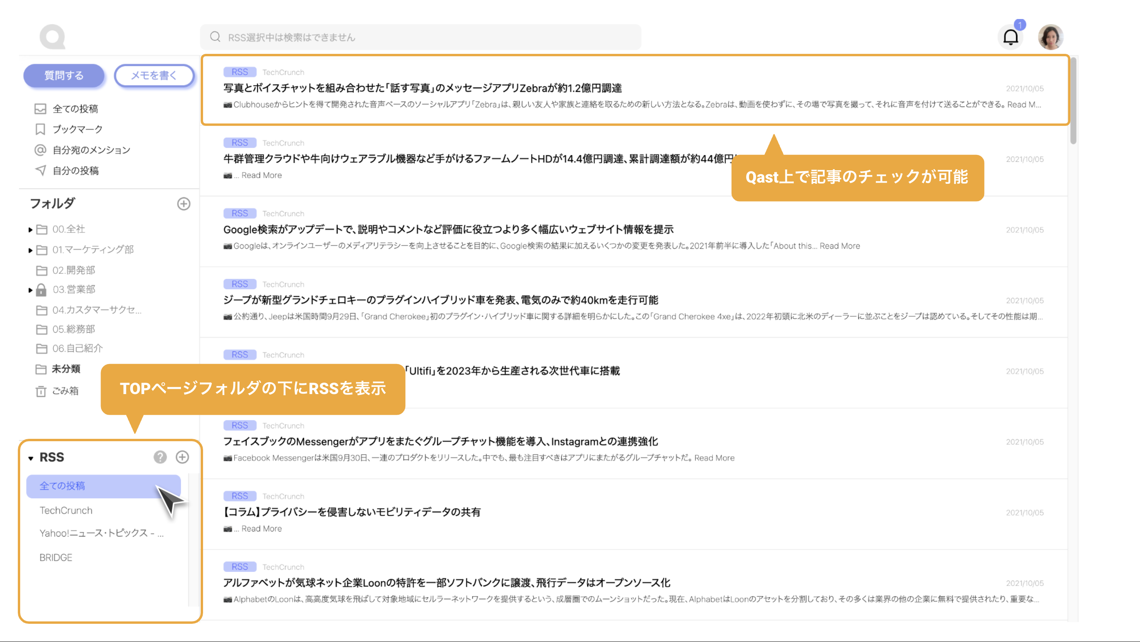The height and width of the screenshot is (642, 1140).
Task: Select the Yahoo!ニュース・トピックス RSS feed
Action: 101,533
